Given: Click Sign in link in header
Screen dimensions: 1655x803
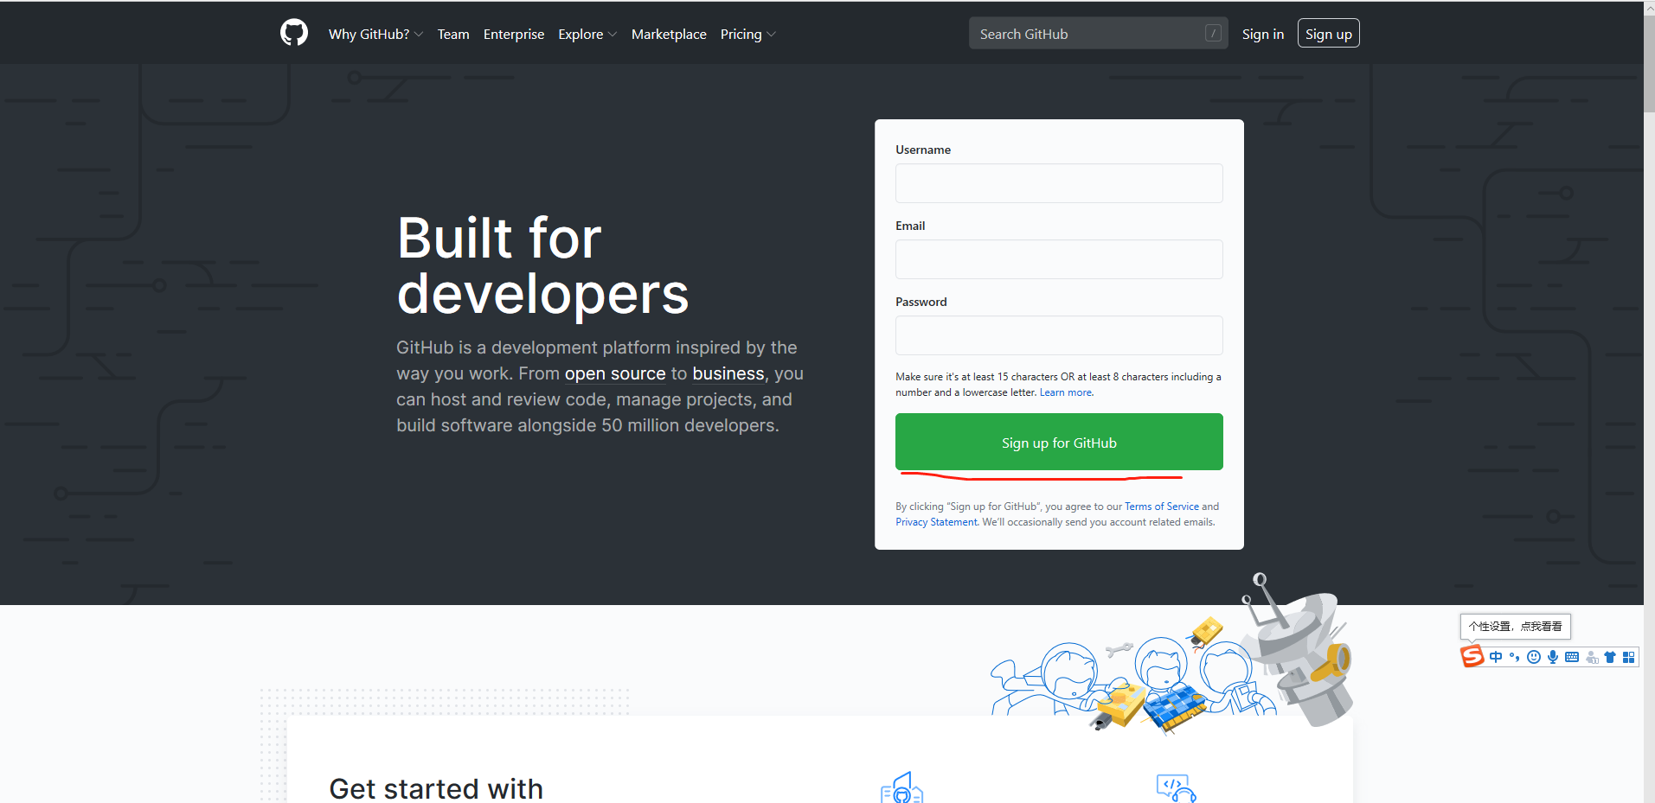Looking at the screenshot, I should [1262, 34].
